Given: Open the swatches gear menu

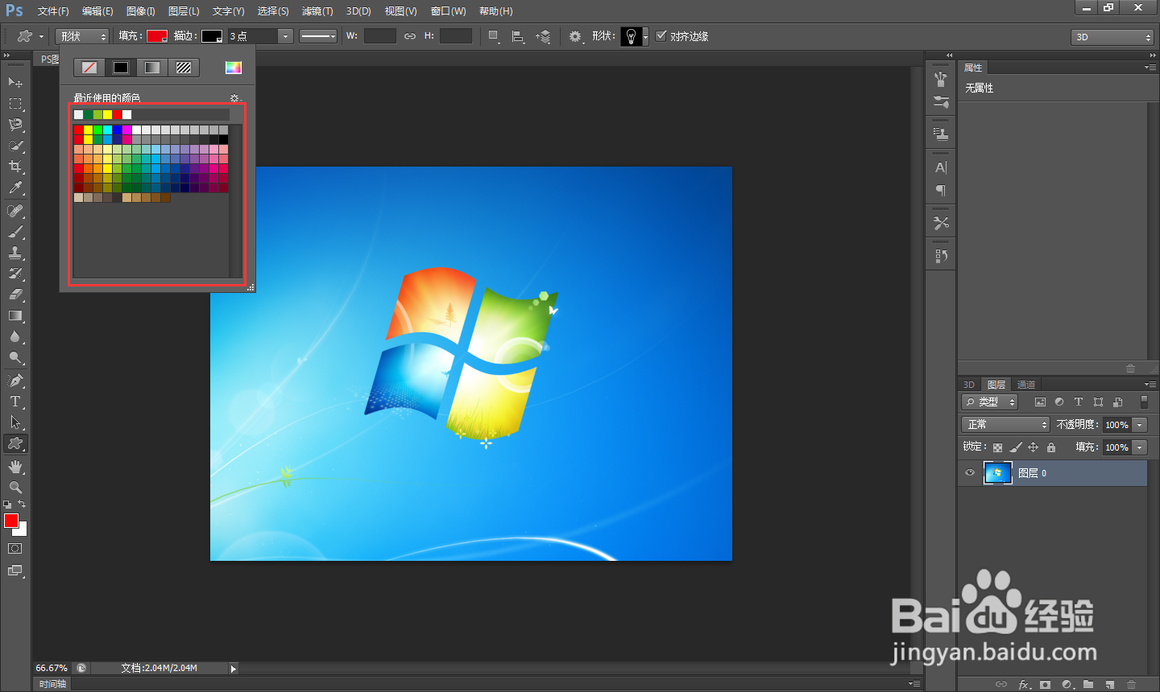Looking at the screenshot, I should tap(235, 98).
